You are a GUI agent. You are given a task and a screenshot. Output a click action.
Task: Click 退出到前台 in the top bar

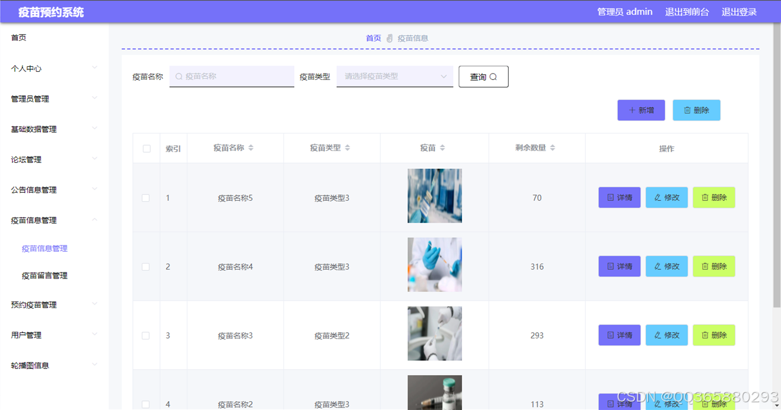pos(687,12)
